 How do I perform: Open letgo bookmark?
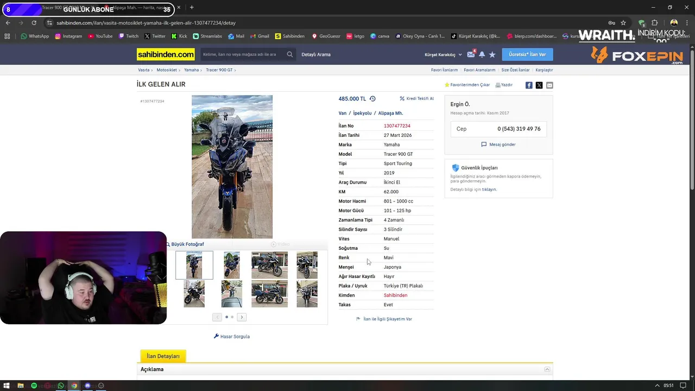point(355,36)
